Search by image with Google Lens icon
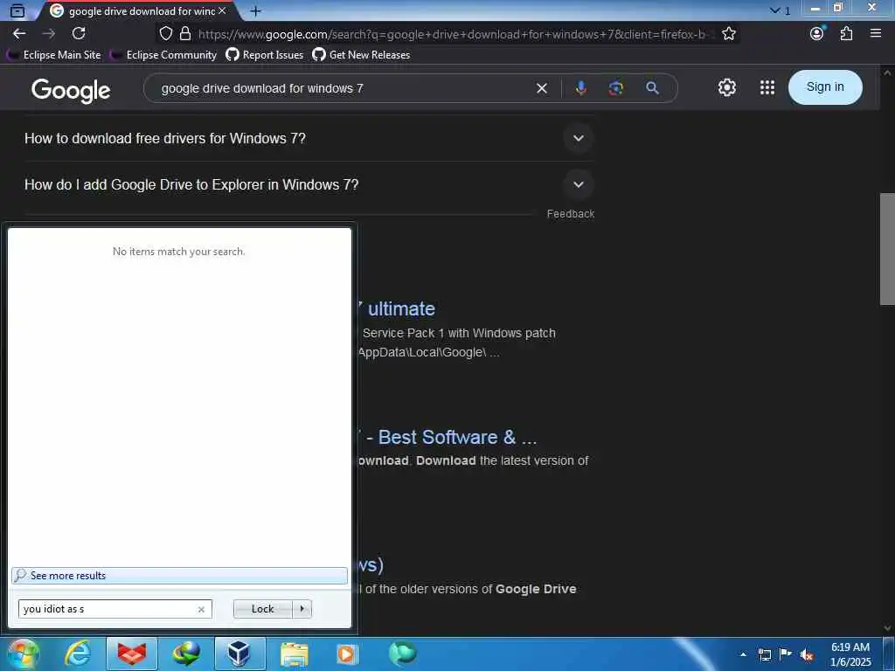 point(615,88)
